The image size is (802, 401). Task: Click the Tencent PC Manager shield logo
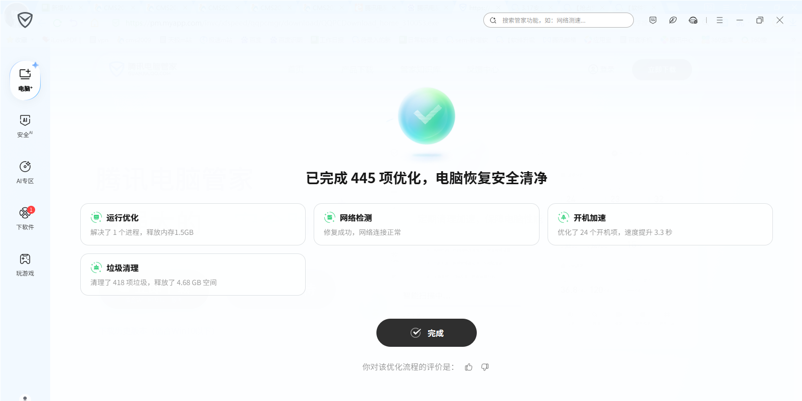(x=25, y=20)
